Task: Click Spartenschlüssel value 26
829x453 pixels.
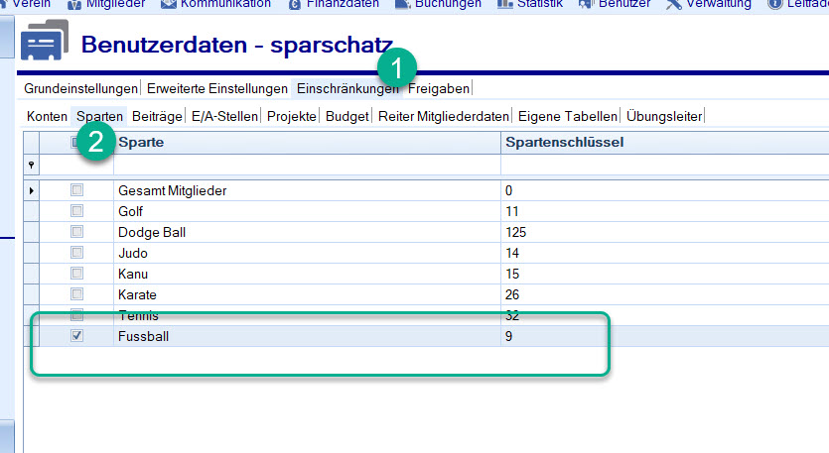Action: [x=512, y=294]
